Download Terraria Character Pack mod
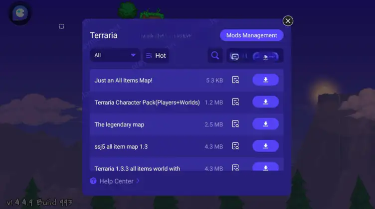375x209 pixels. (265, 102)
